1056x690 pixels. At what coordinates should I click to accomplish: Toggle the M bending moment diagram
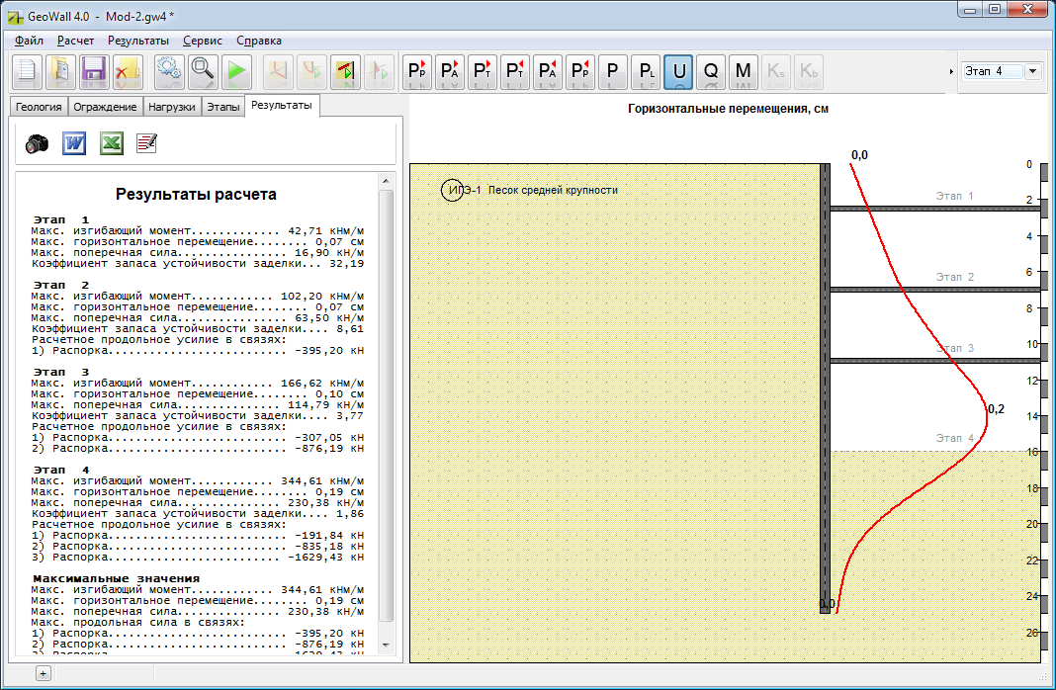[x=744, y=71]
